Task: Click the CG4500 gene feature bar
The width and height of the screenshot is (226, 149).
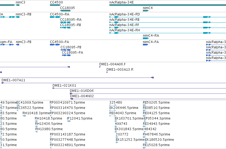Action: (x=55, y=5)
